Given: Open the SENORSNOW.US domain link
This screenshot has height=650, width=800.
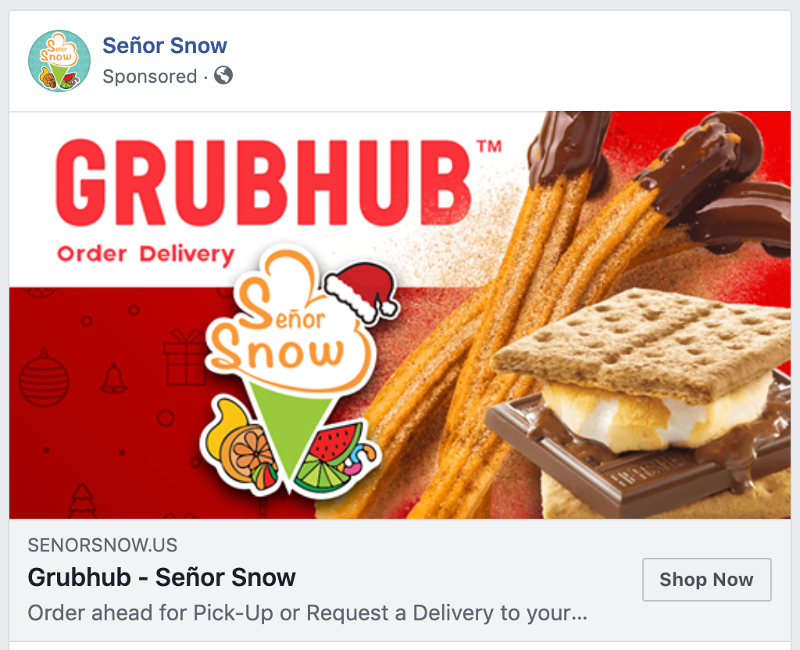Looking at the screenshot, I should click(x=102, y=545).
